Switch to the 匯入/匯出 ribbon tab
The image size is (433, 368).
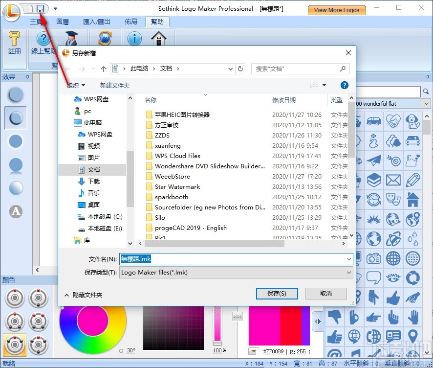98,22
